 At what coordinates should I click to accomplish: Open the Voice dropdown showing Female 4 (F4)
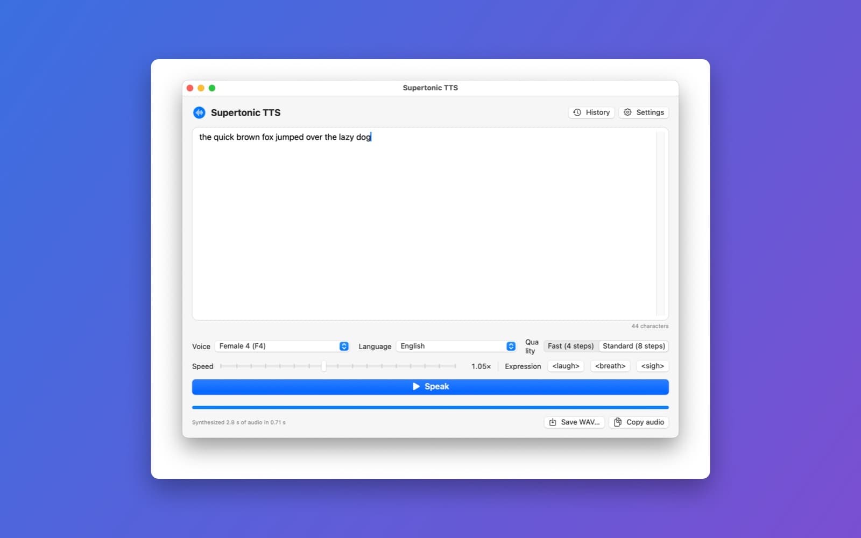[x=282, y=346]
